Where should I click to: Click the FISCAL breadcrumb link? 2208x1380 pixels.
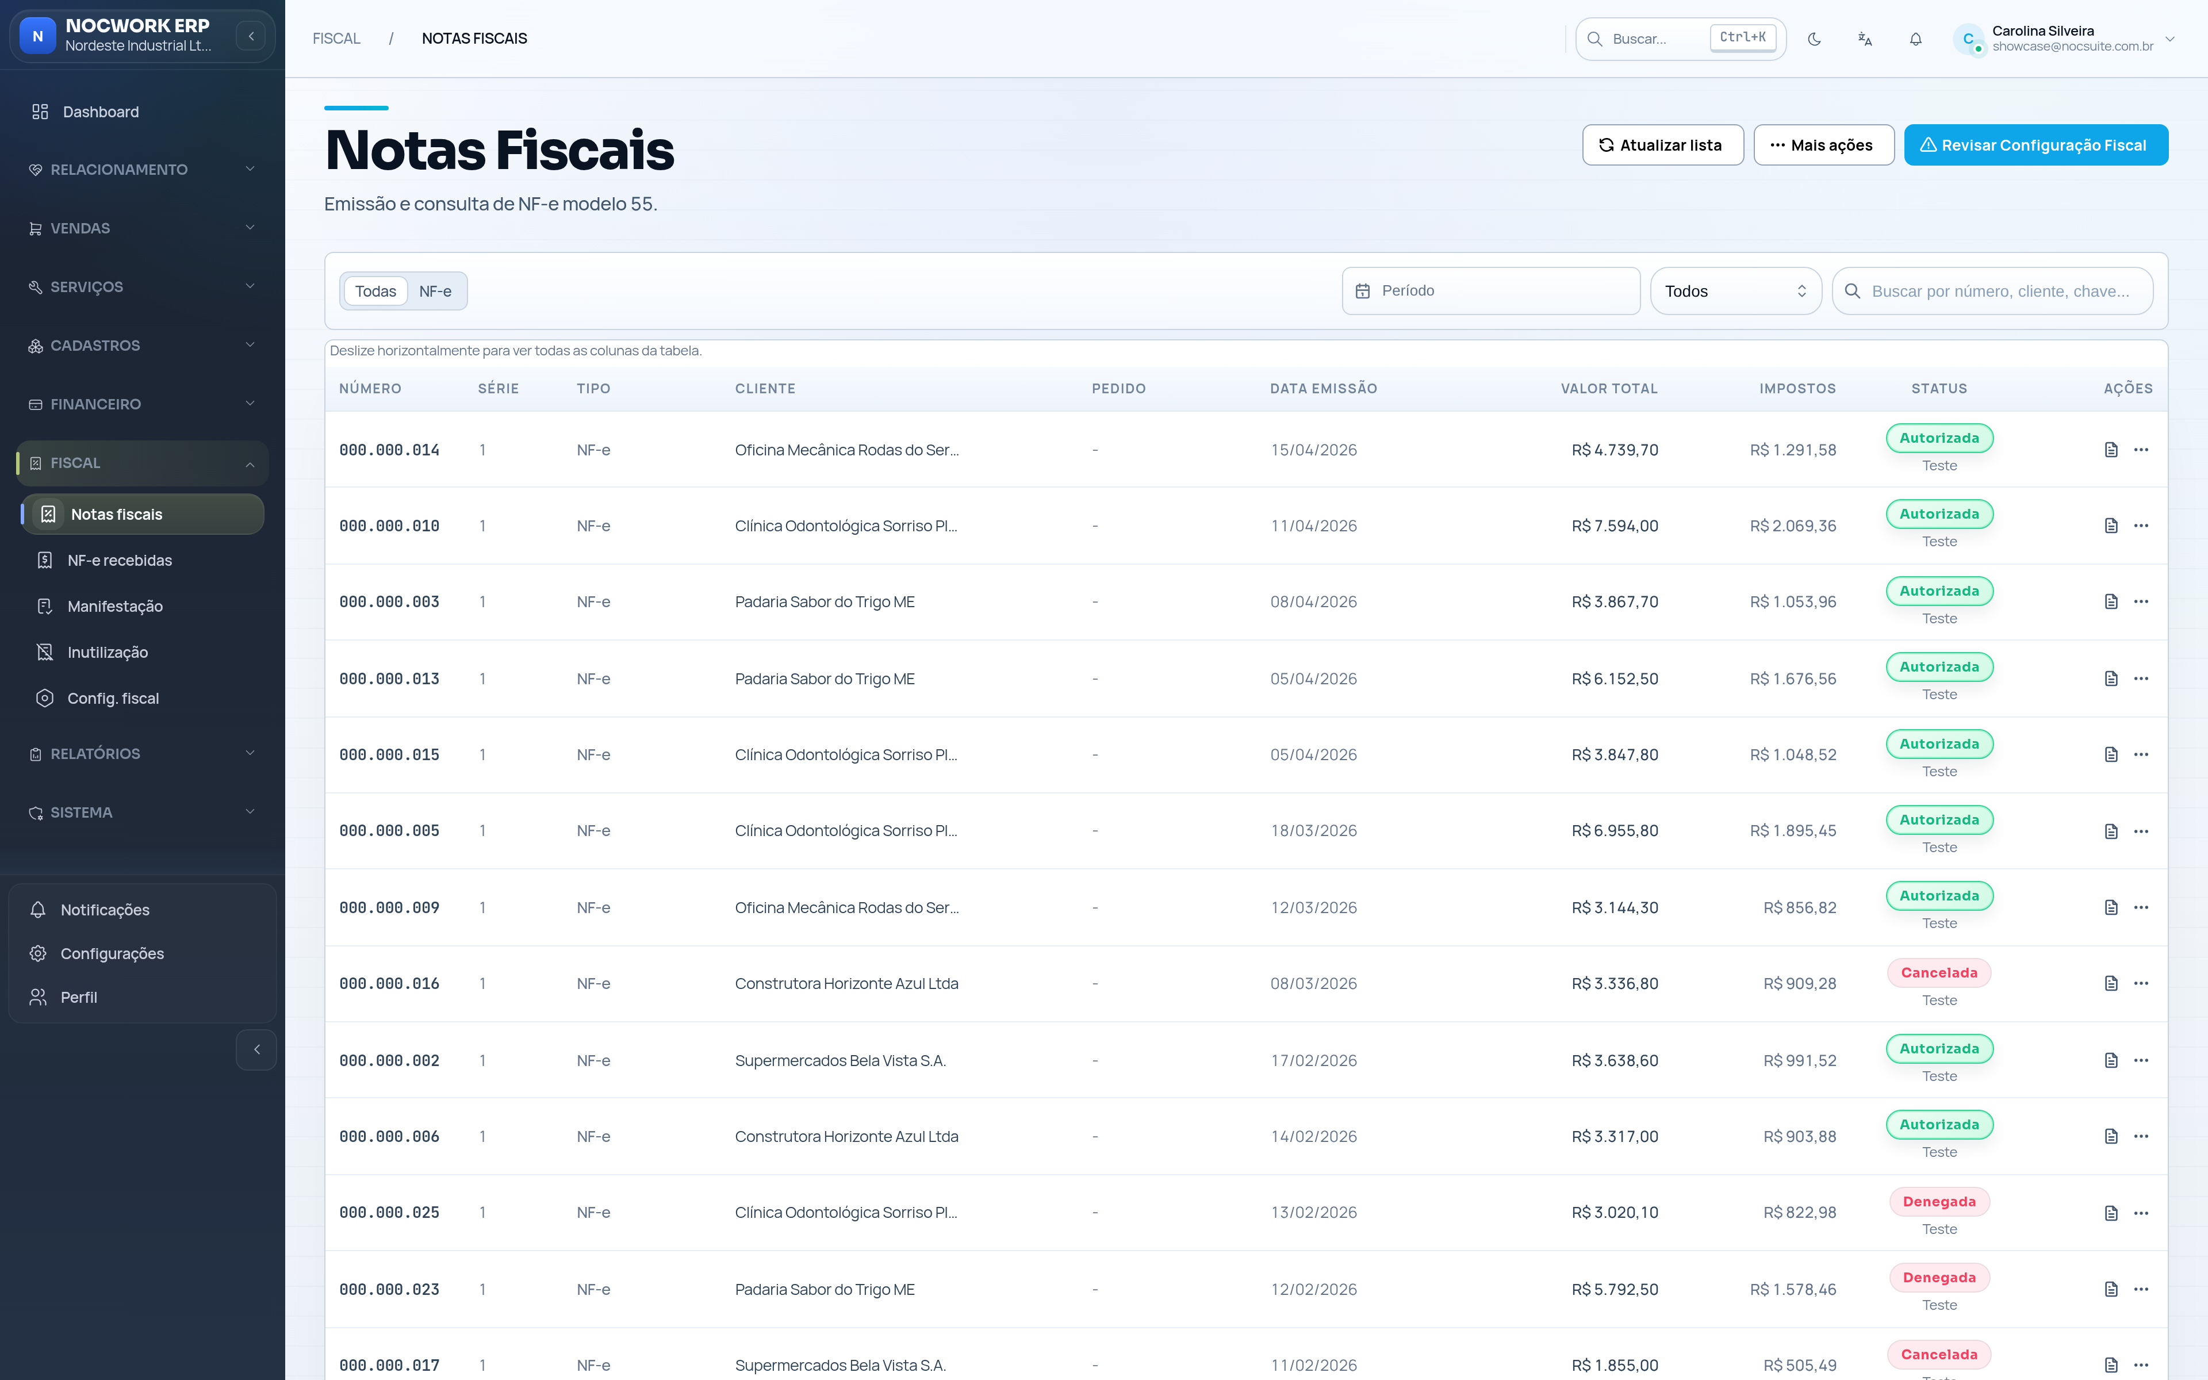pos(336,39)
